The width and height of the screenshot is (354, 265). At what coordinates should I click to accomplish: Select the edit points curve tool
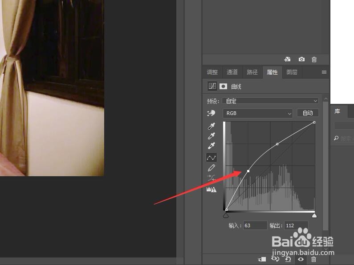click(212, 158)
